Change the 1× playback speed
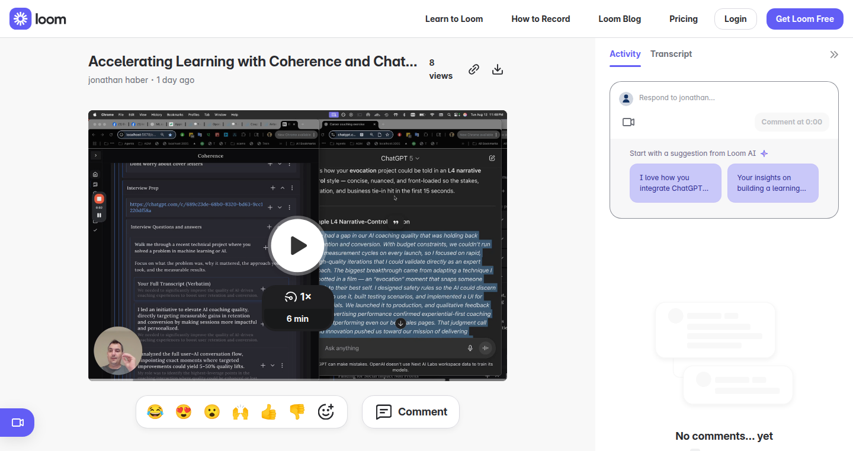Image resolution: width=853 pixels, height=451 pixels. (297, 297)
